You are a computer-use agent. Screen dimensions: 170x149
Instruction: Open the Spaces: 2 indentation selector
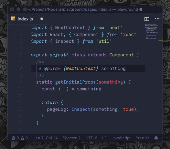click(71, 138)
